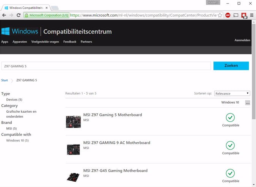
Task: Filter by Grafische kaarten en onderdelen category
Action: pyautogui.click(x=21, y=114)
